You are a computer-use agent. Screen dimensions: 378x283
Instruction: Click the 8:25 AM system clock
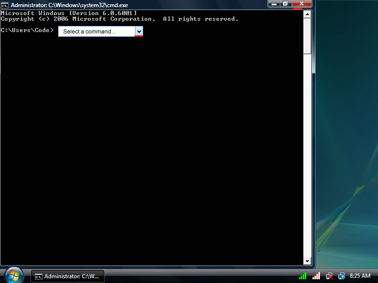[360, 276]
